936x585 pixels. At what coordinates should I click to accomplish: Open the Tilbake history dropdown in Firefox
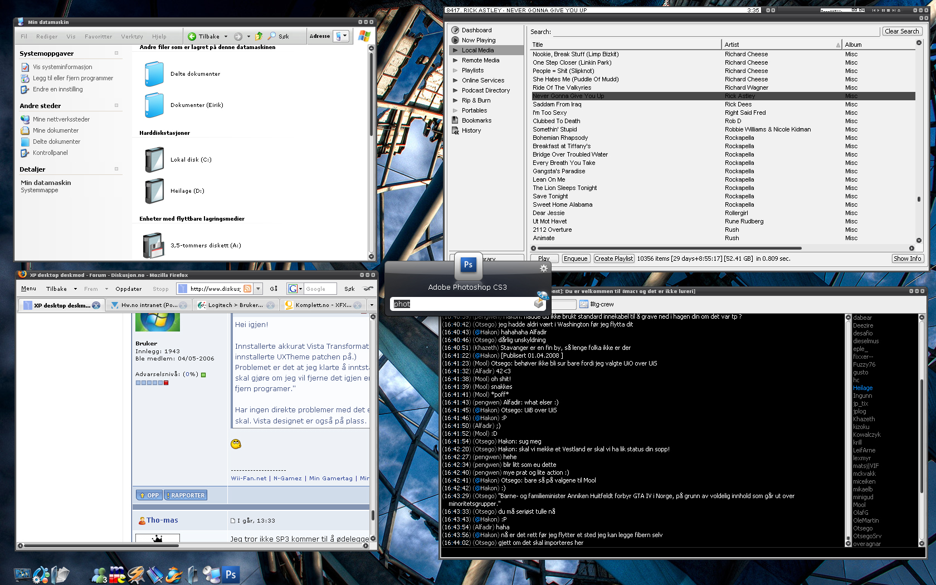click(x=75, y=289)
